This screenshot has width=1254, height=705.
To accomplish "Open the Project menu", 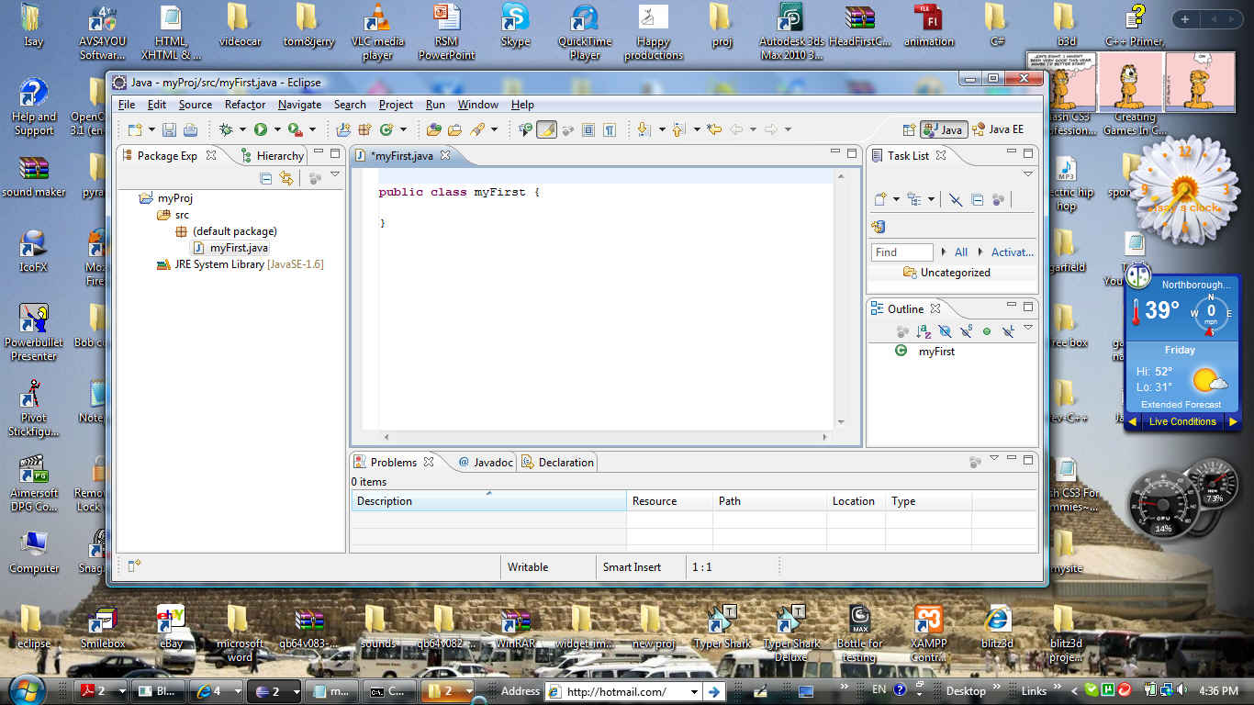I will [x=396, y=105].
